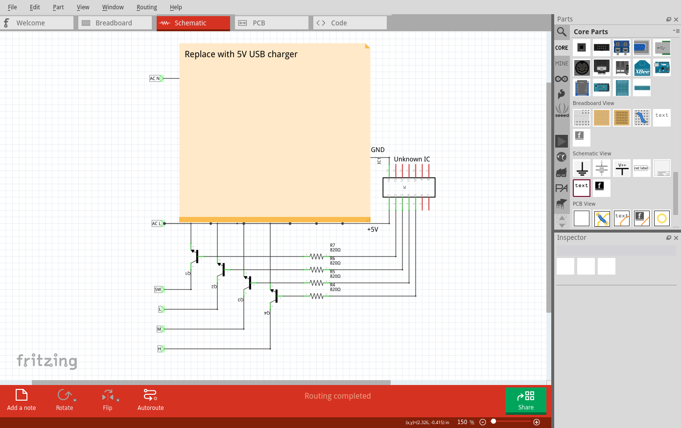Viewport: 681px width, 428px height.
Task: Click the Add a note button
Action: [x=22, y=400]
